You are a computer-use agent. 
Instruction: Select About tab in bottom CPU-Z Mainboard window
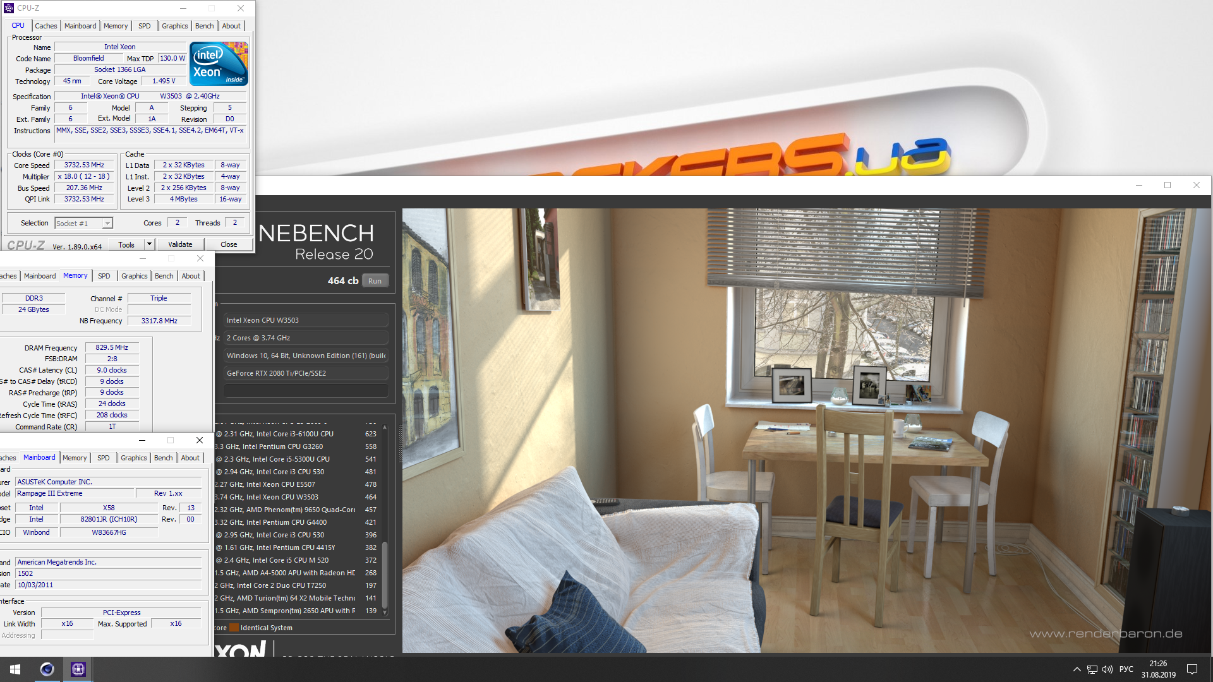pyautogui.click(x=190, y=458)
